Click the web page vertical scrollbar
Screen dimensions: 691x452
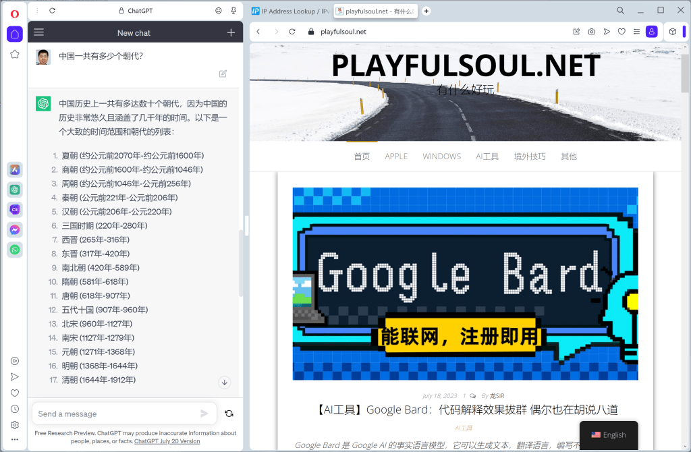point(686,73)
